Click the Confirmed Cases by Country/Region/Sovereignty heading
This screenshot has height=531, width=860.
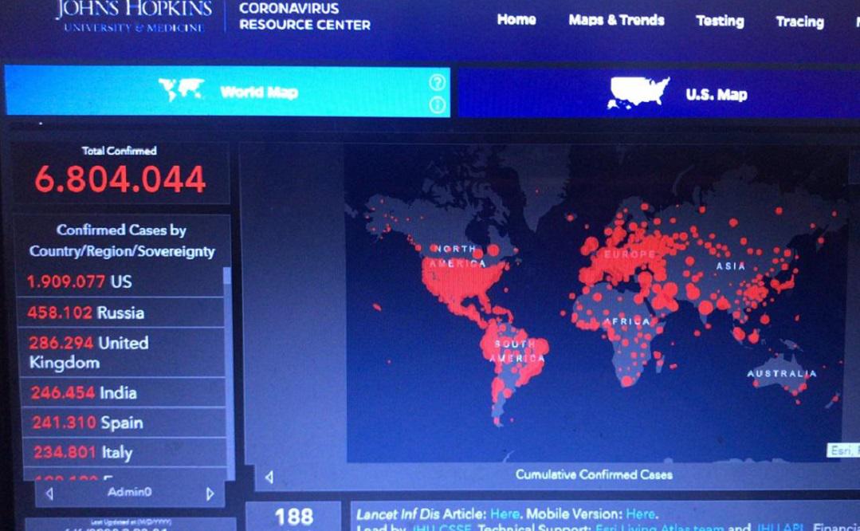[122, 240]
